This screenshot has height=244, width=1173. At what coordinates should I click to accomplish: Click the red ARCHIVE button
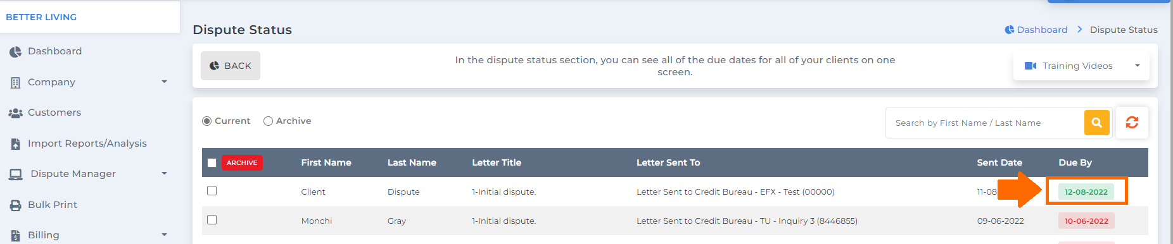(242, 162)
